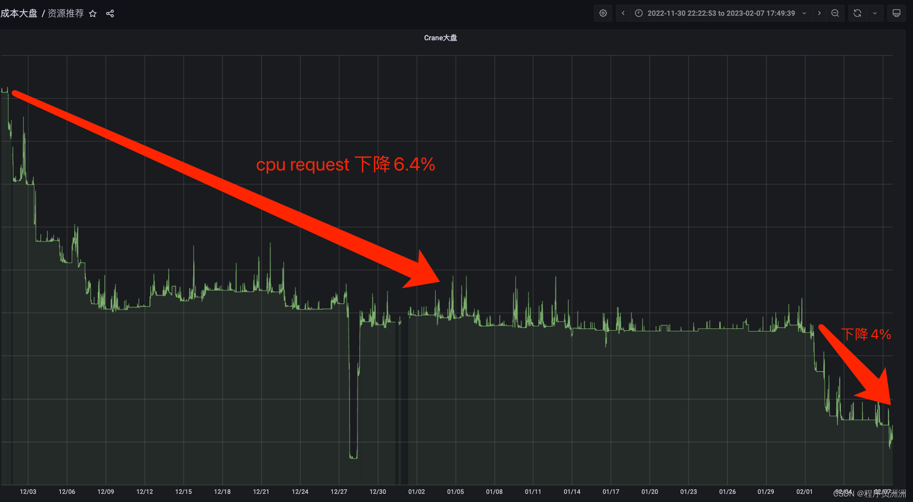Open dashboard settings gear icon
This screenshot has width=913, height=502.
click(603, 13)
